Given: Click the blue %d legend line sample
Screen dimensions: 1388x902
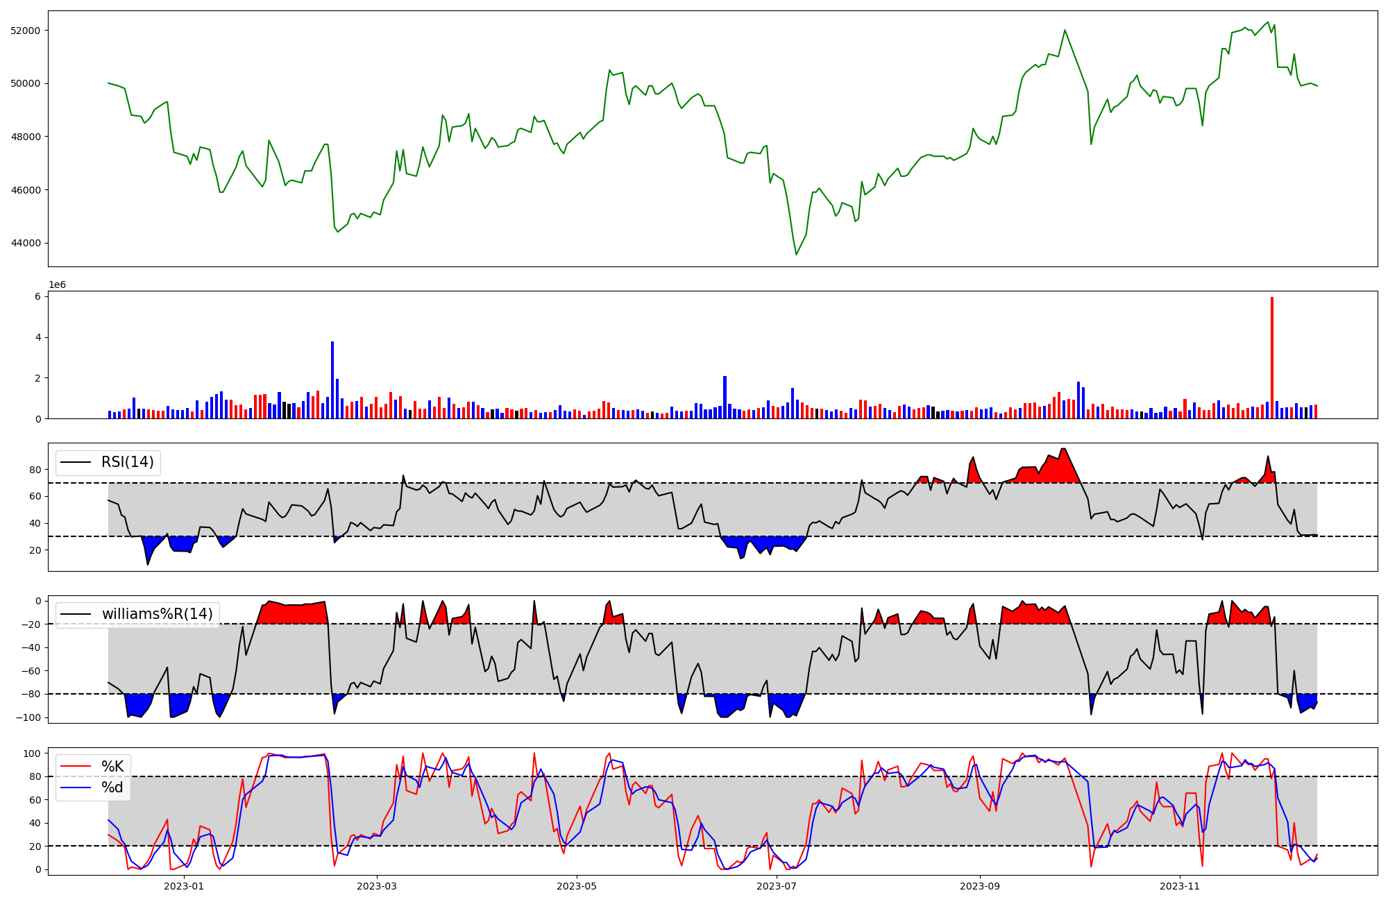Looking at the screenshot, I should tap(76, 788).
